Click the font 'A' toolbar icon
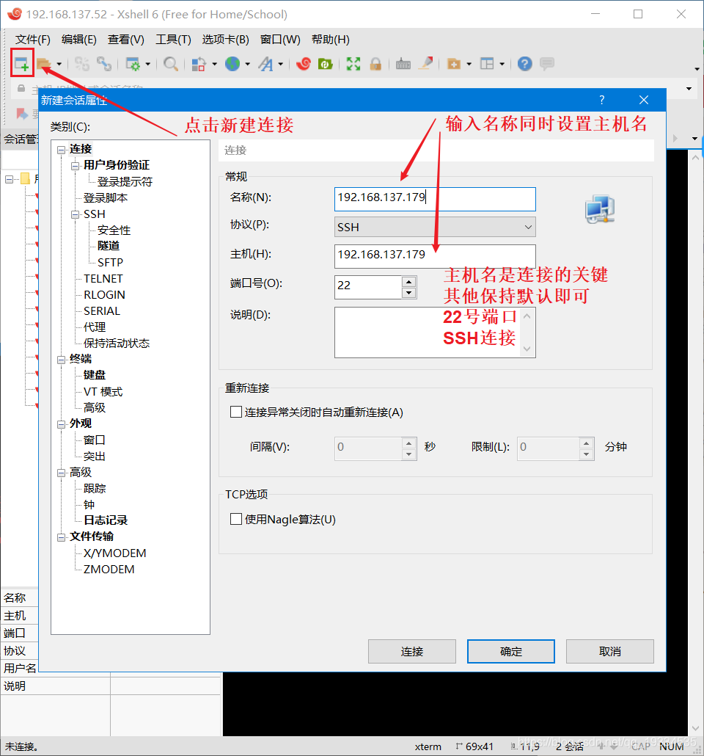 265,64
